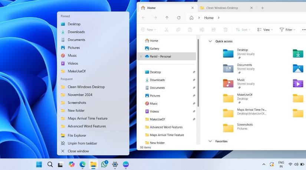Open November 2024 in frequent list
Image resolution: width=306 pixels, height=170 pixels.
93,95
